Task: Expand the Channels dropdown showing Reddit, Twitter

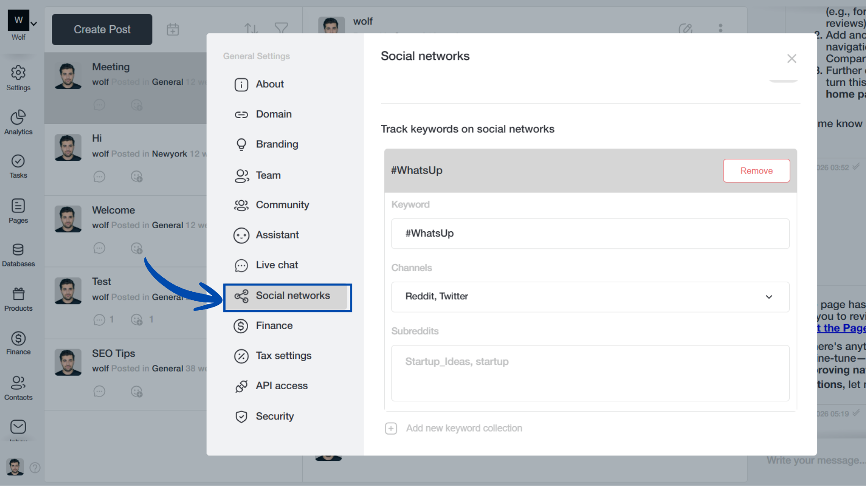Action: point(769,297)
